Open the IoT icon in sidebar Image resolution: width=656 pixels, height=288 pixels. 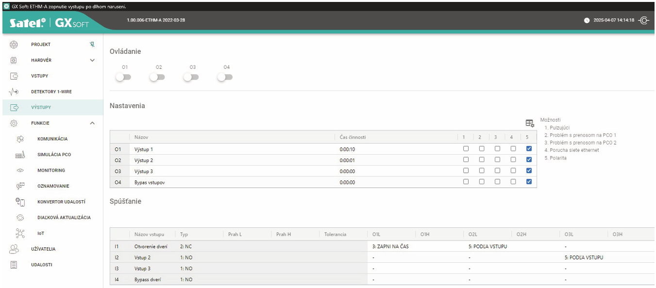point(20,233)
